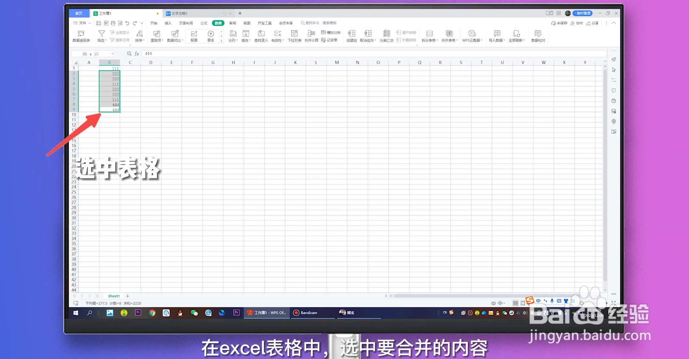Open the 数据对比 data compare tool

[175, 36]
